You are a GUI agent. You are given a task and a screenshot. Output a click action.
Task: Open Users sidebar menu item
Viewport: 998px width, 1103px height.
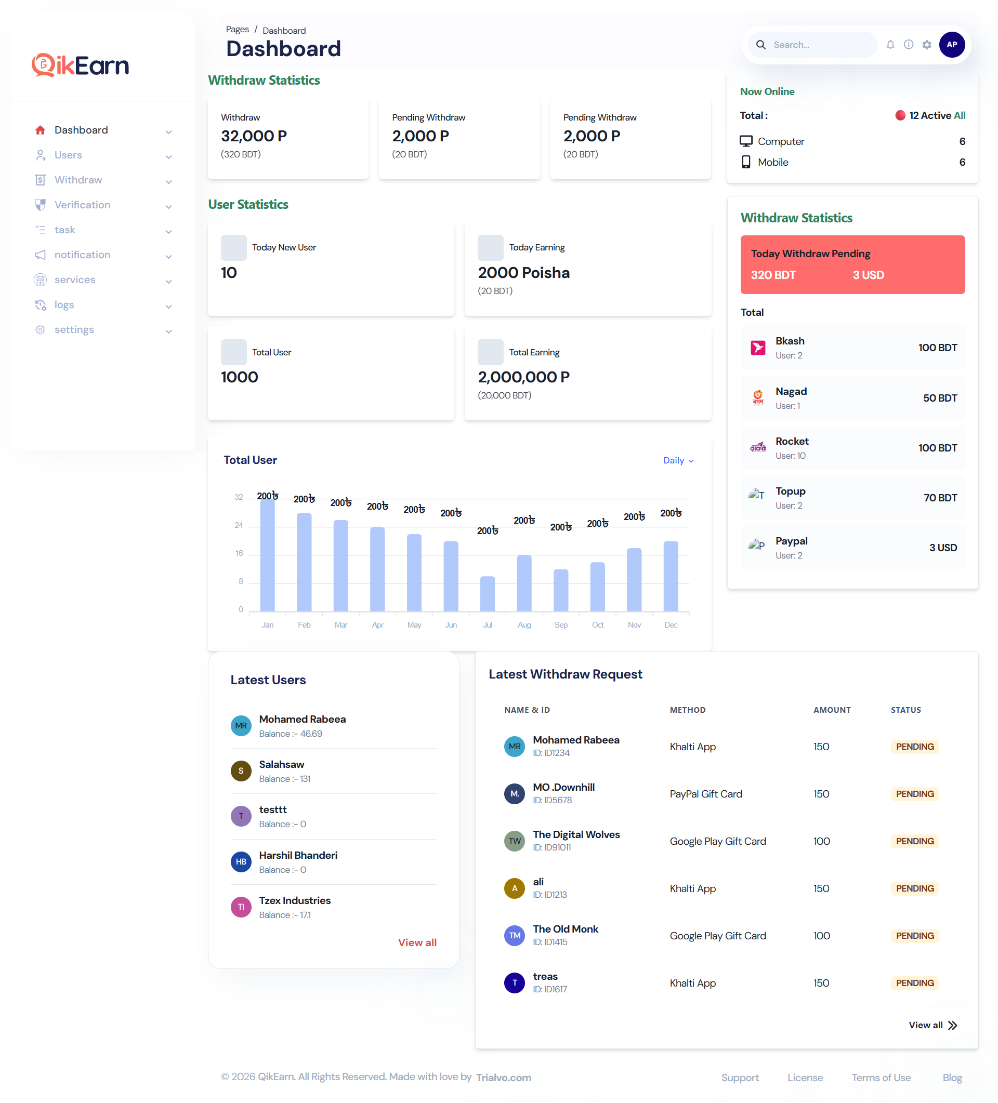pyautogui.click(x=103, y=155)
